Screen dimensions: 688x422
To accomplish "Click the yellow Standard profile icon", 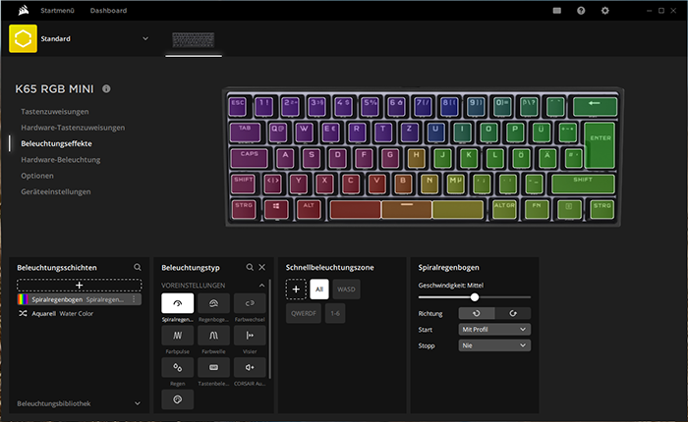I will pyautogui.click(x=23, y=38).
